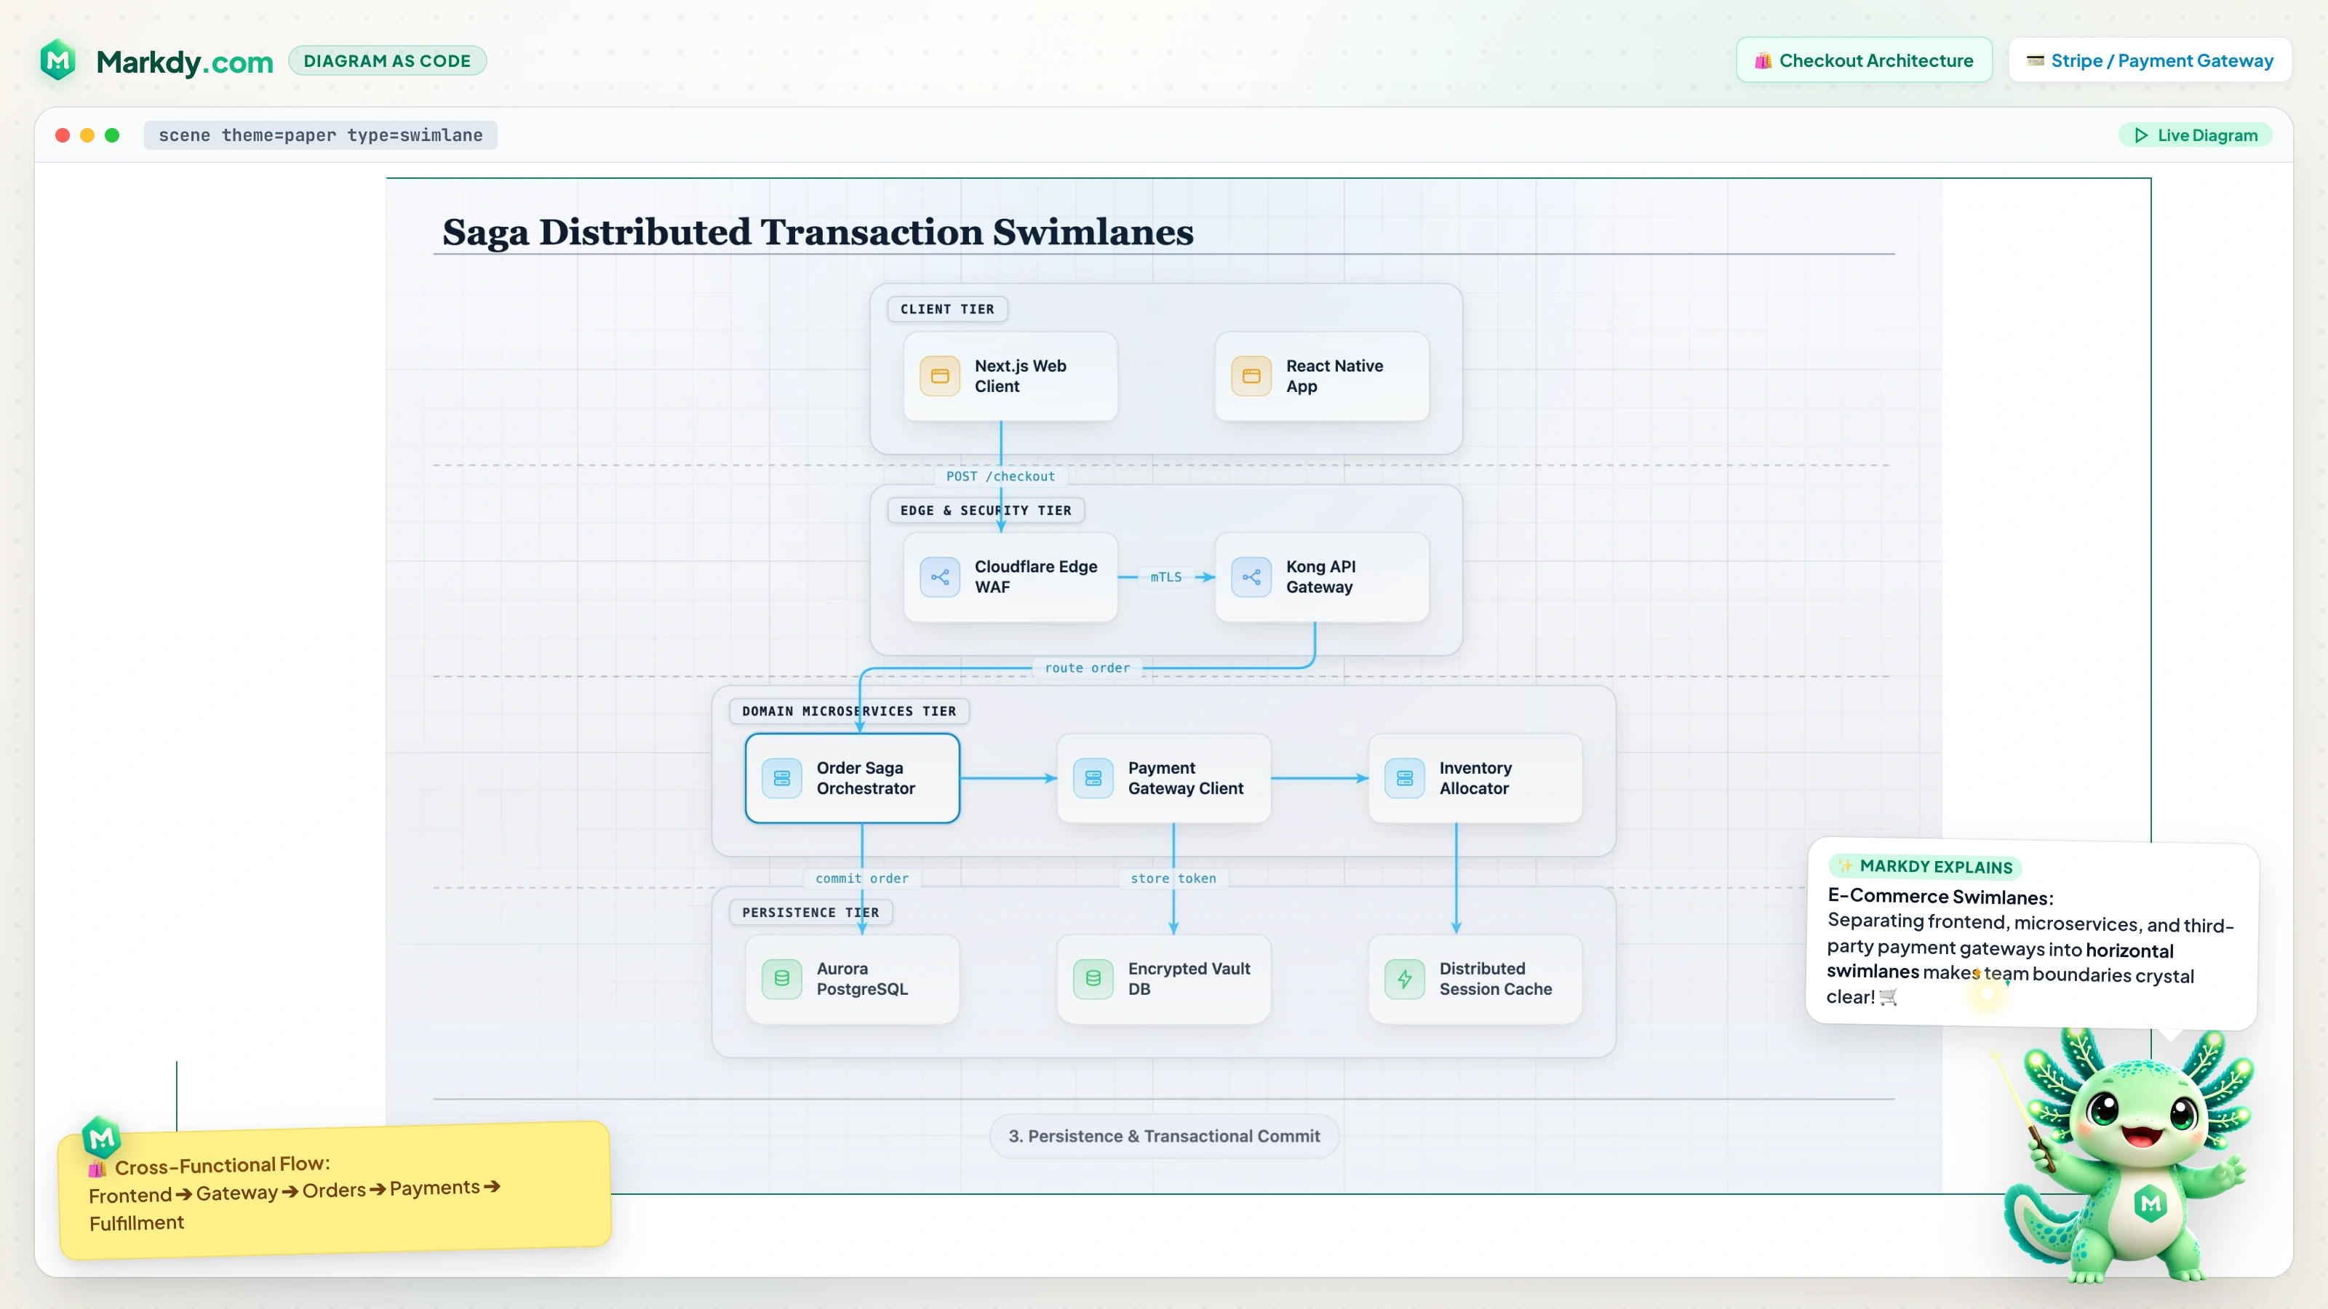The image size is (2328, 1309).
Task: Select the Kong API Gateway node
Action: tap(1322, 577)
